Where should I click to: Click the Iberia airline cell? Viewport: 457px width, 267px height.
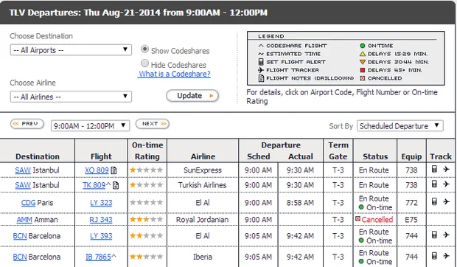click(203, 257)
